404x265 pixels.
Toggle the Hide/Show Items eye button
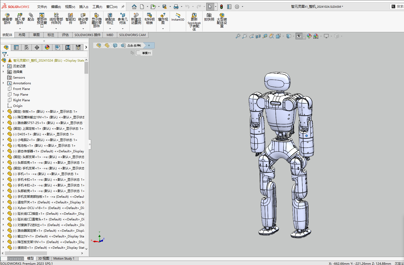point(299,36)
